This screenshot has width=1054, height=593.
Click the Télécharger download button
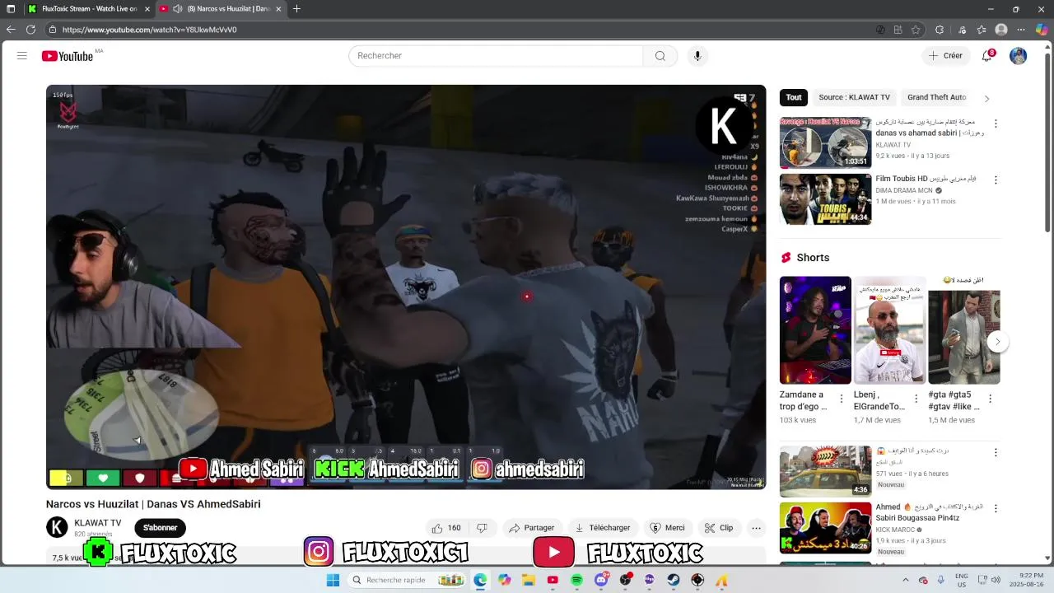point(603,528)
